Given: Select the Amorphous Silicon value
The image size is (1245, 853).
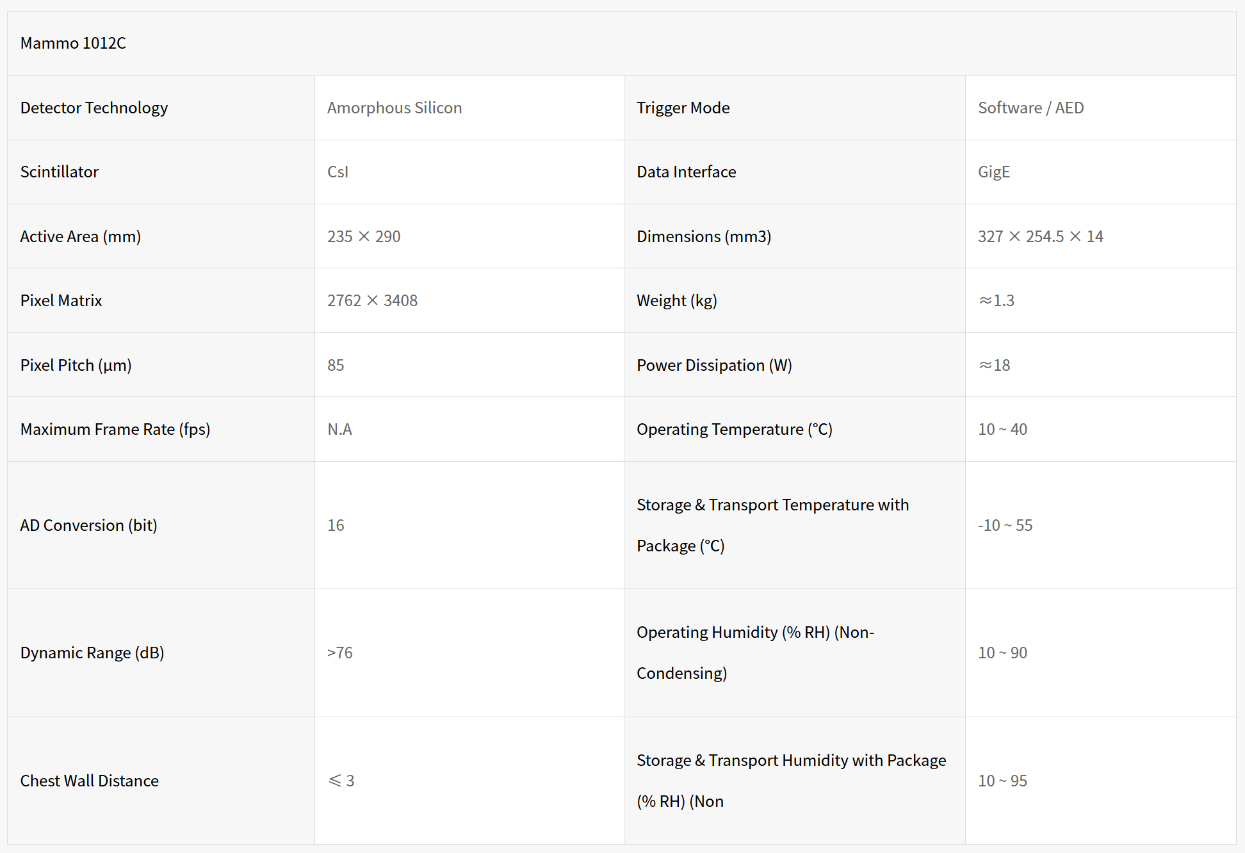Looking at the screenshot, I should [x=395, y=108].
